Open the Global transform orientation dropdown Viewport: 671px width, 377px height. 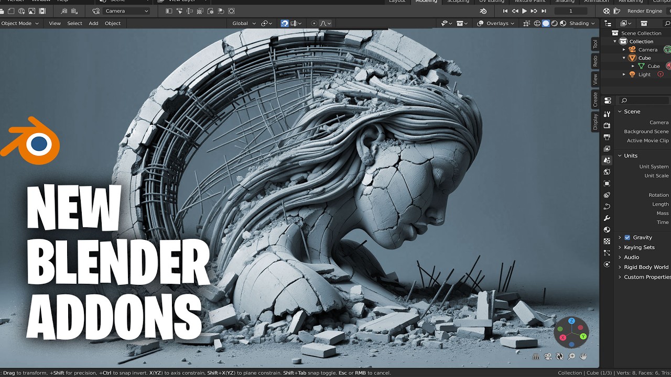click(x=244, y=23)
